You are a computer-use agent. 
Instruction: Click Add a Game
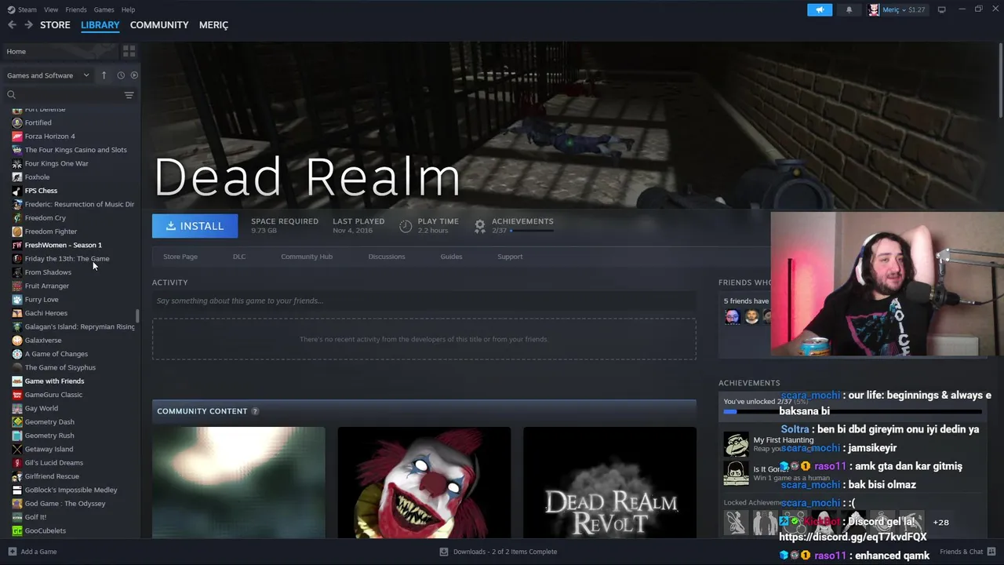tap(38, 552)
